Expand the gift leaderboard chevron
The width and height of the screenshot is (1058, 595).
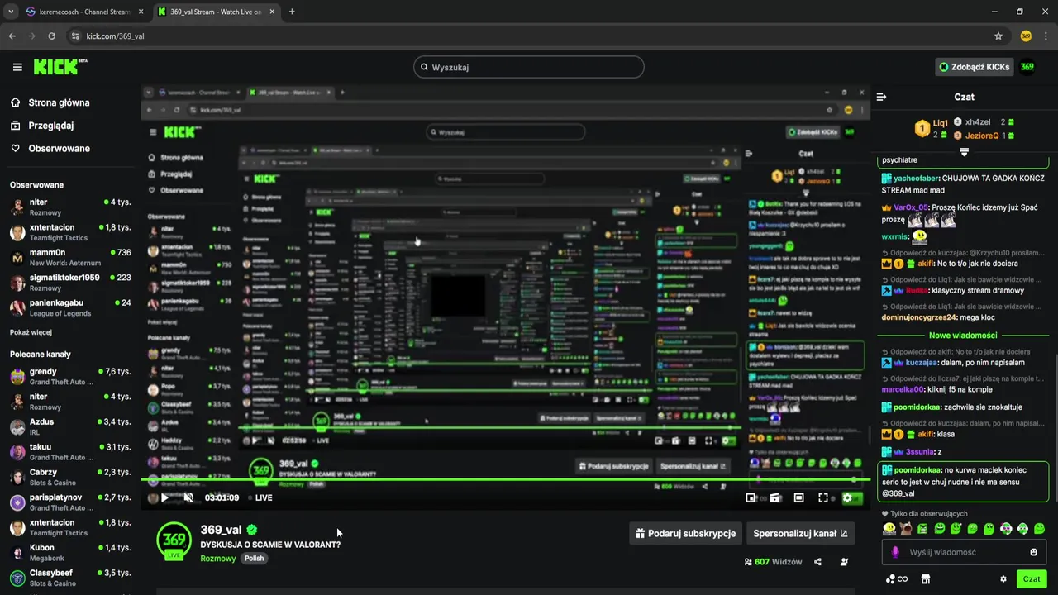tap(964, 152)
